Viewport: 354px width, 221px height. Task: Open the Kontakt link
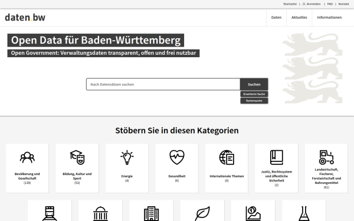[343, 4]
